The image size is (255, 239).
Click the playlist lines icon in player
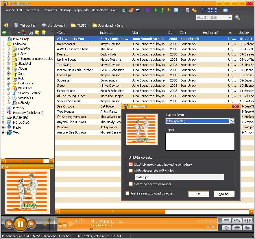(227, 221)
